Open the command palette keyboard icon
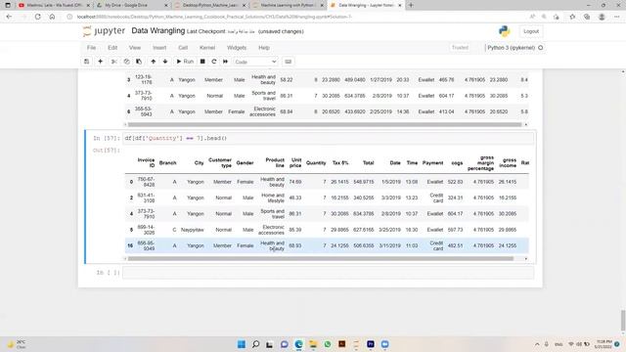Viewport: 626px width, 352px height. 288,62
